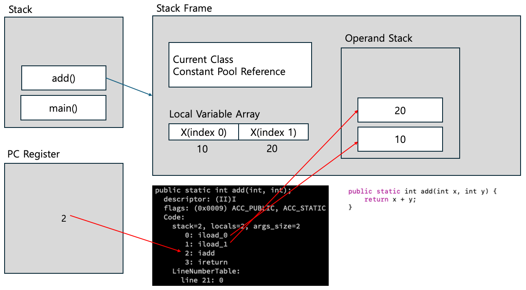Click the operand stack box containing 20
526x290 pixels.
pyautogui.click(x=400, y=110)
